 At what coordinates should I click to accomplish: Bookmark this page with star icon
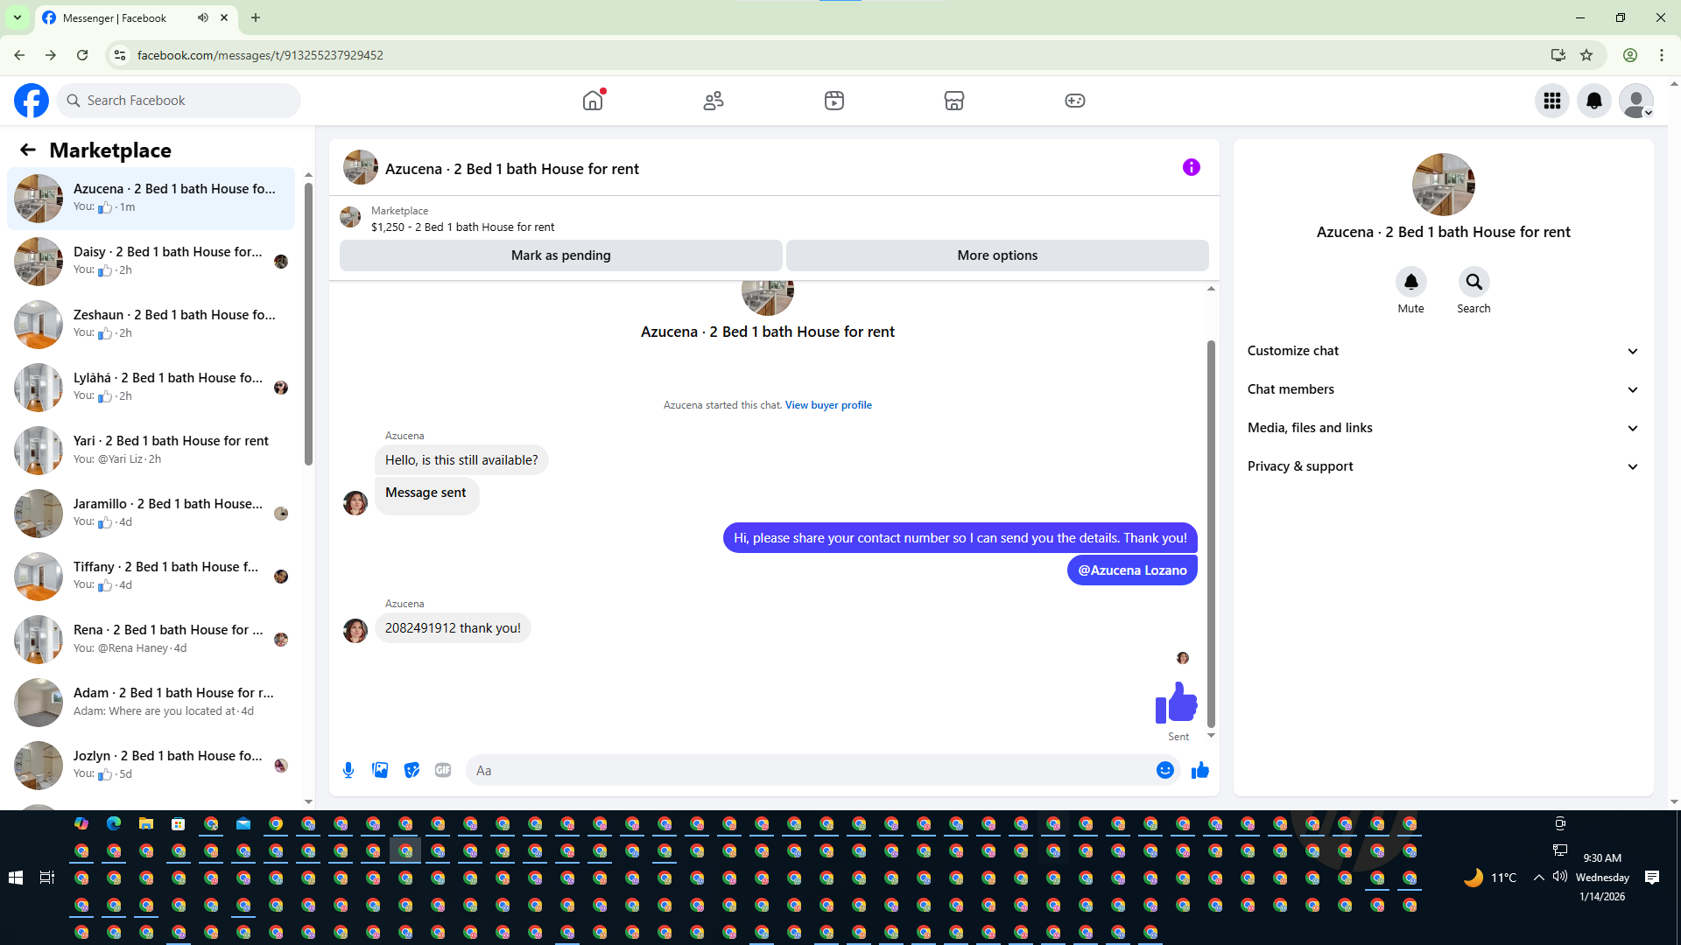pyautogui.click(x=1586, y=55)
